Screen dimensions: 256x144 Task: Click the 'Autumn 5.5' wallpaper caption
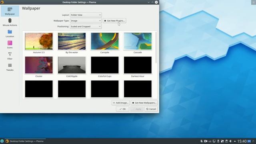(39, 52)
